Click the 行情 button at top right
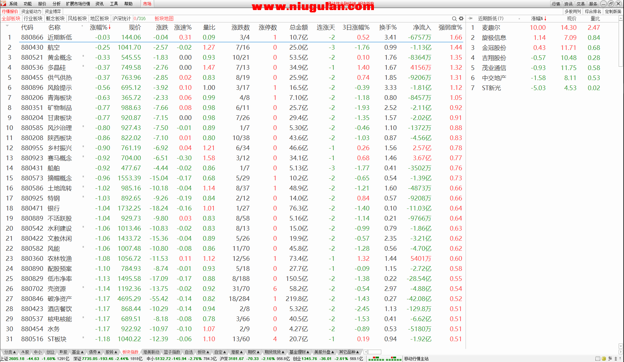The width and height of the screenshot is (624, 362). tap(556, 4)
